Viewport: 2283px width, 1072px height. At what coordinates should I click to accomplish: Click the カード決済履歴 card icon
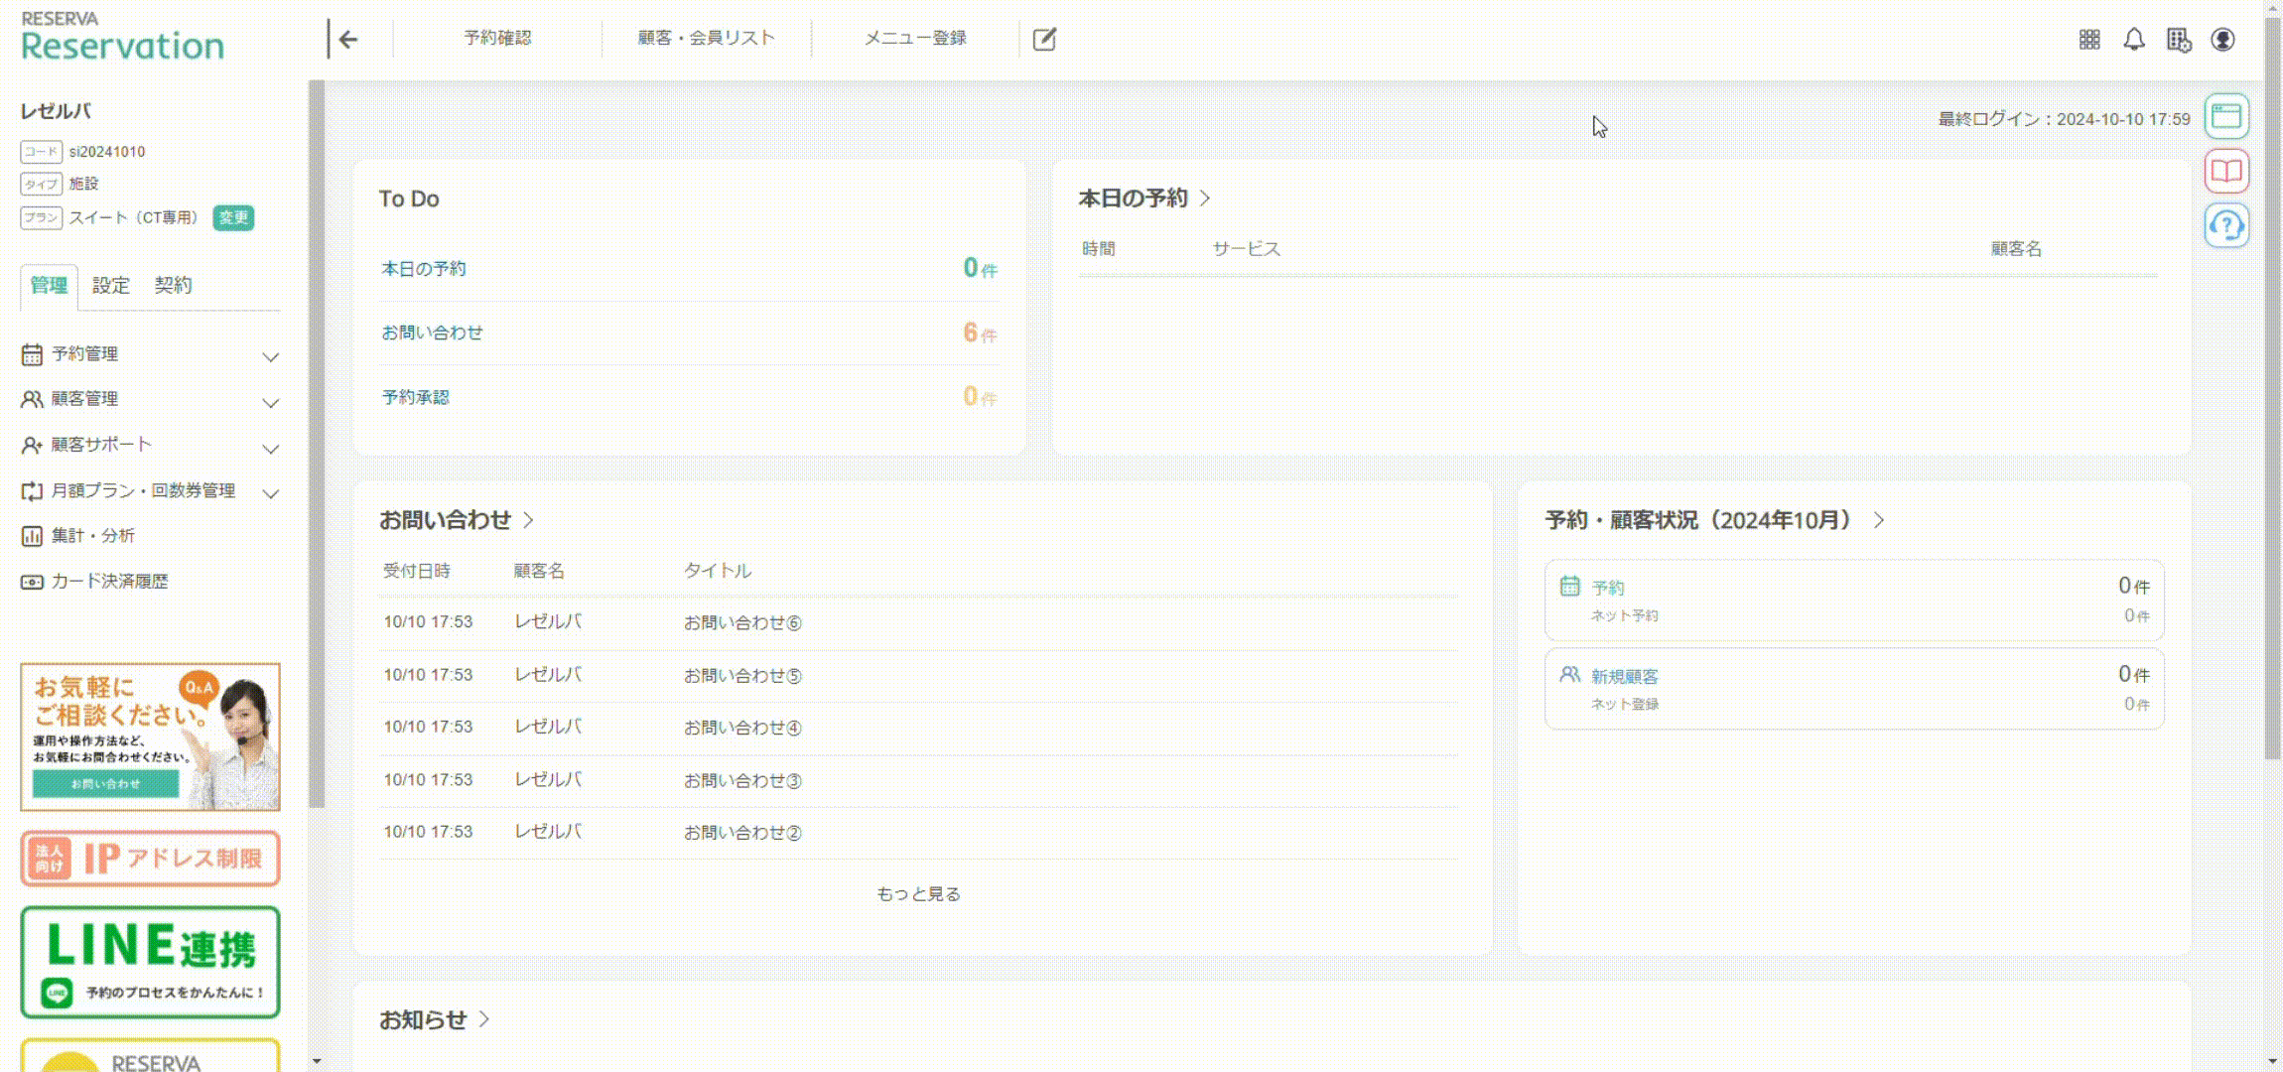tap(32, 582)
